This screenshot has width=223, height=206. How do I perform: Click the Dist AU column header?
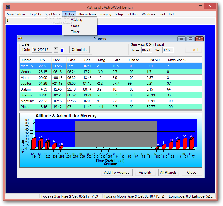[156, 60]
